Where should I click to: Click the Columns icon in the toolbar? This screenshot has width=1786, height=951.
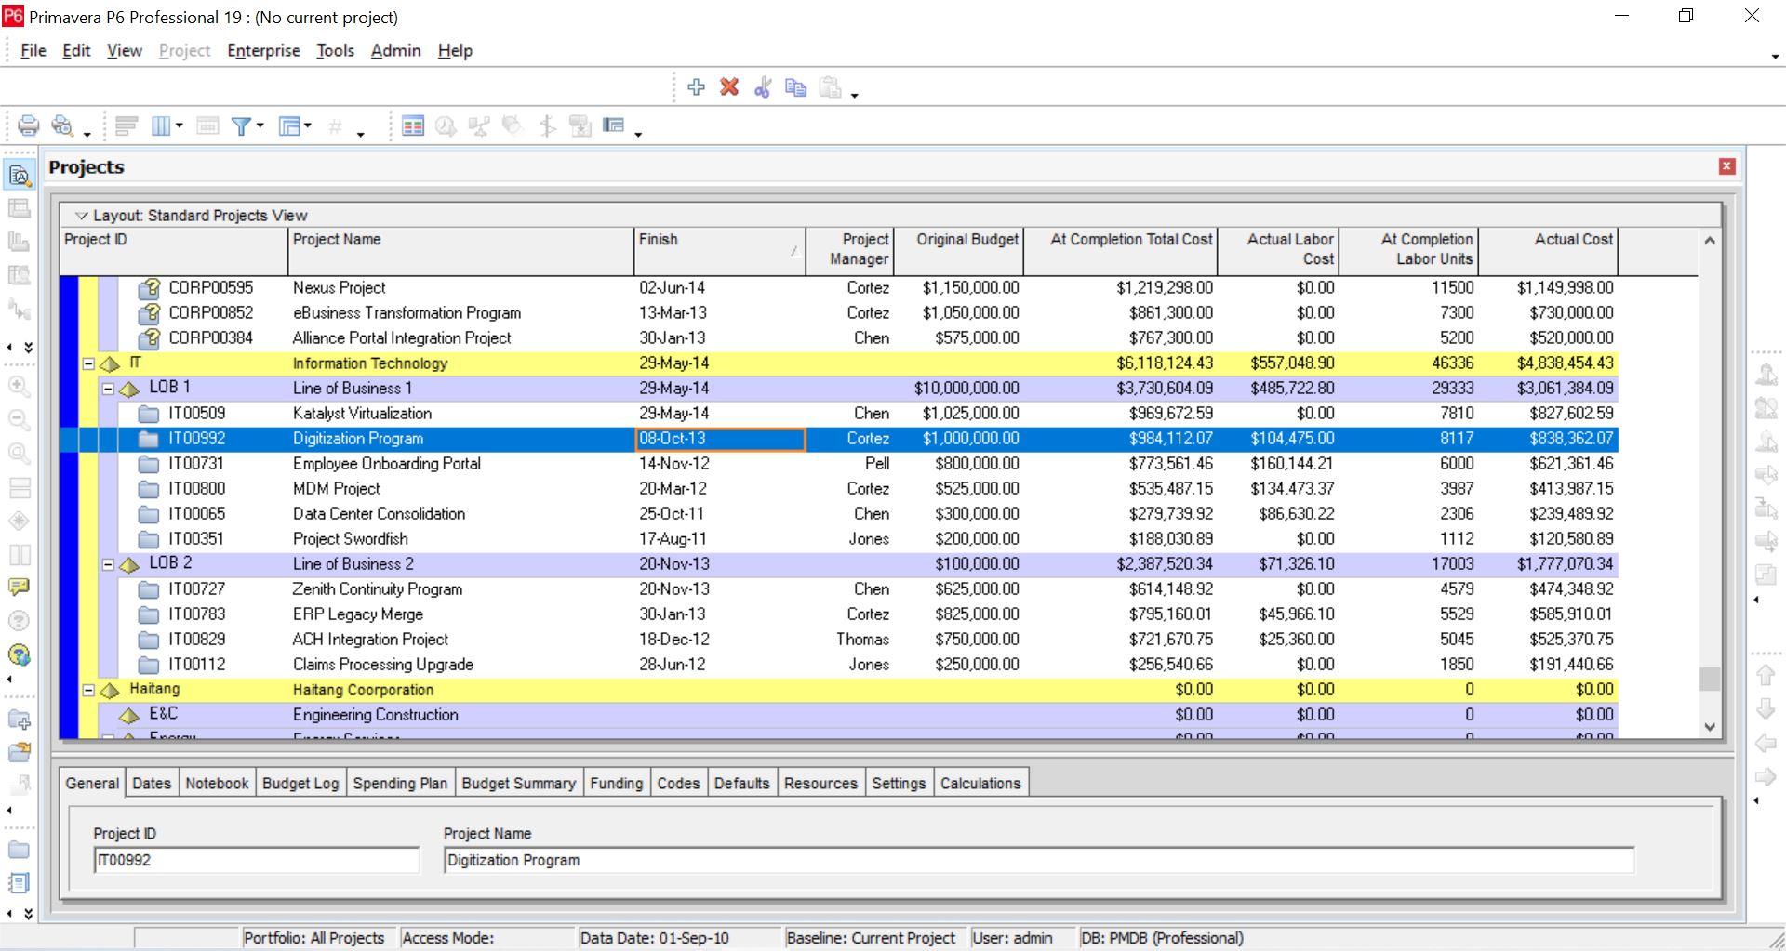point(162,125)
